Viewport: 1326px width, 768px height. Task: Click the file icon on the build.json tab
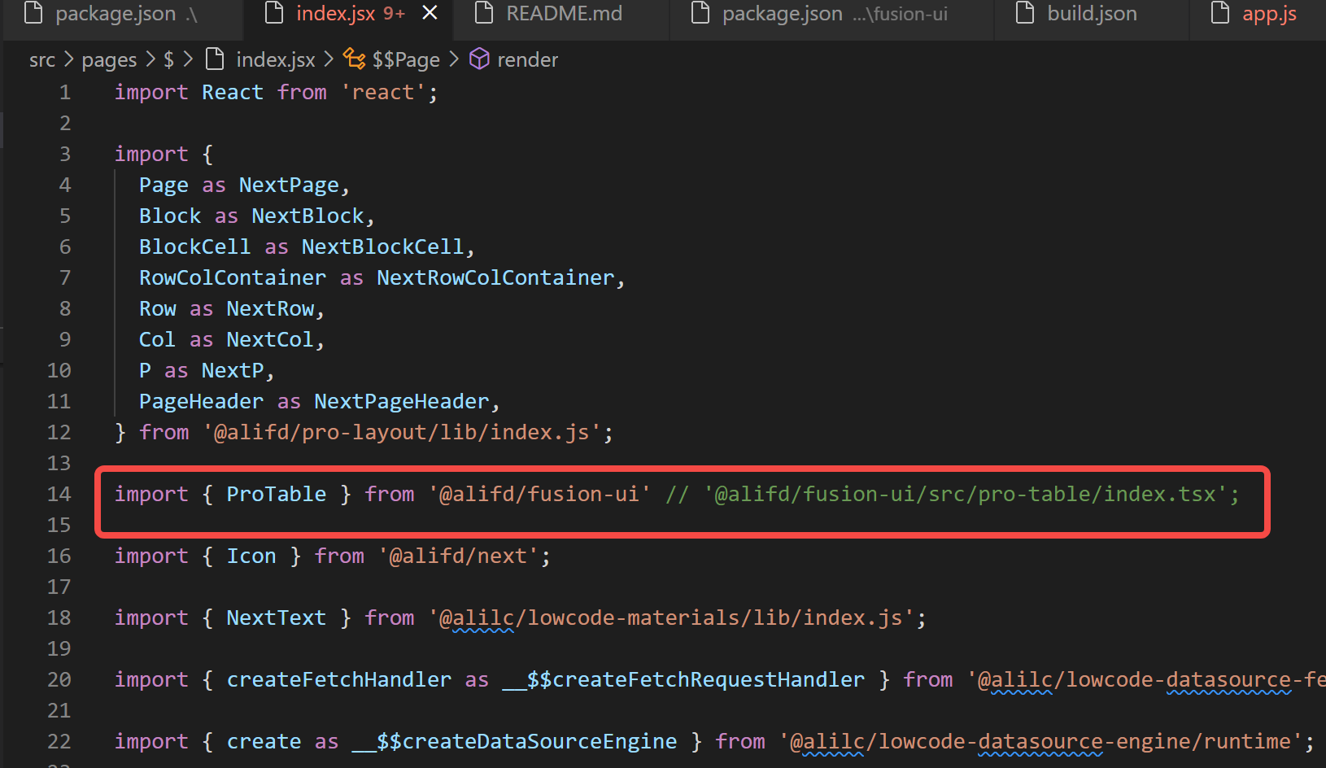[1023, 13]
